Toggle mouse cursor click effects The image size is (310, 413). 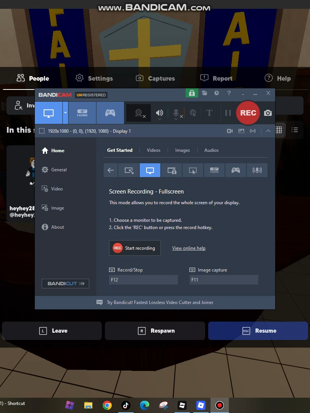[x=193, y=113]
